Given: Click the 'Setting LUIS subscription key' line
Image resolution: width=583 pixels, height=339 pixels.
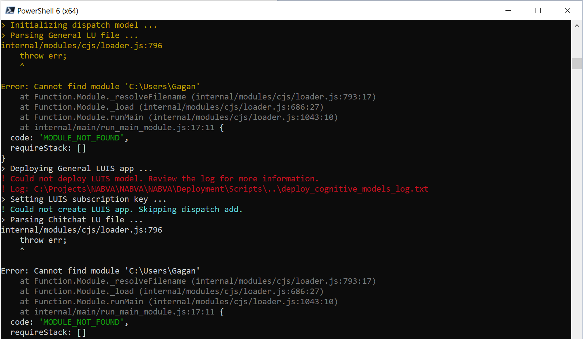Looking at the screenshot, I should click(x=84, y=199).
